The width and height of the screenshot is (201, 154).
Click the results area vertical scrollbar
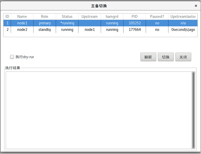pos(194,110)
